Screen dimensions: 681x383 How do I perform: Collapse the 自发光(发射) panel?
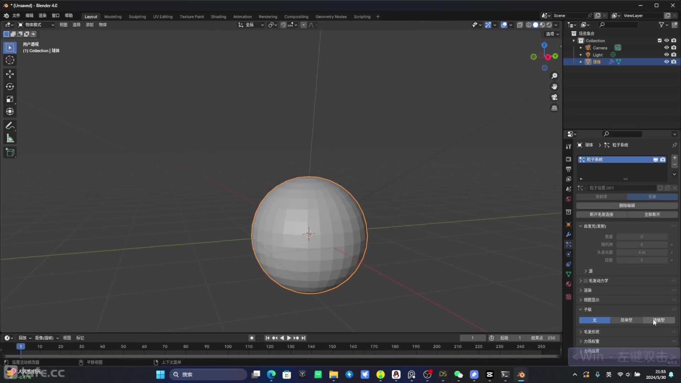click(x=594, y=226)
